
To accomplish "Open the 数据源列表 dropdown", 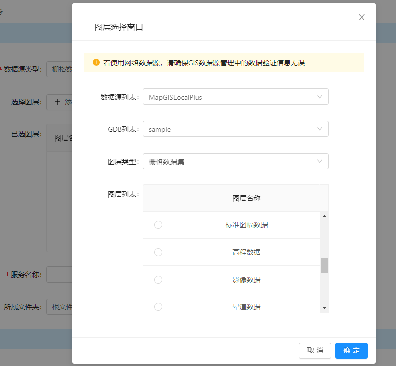I will (235, 97).
